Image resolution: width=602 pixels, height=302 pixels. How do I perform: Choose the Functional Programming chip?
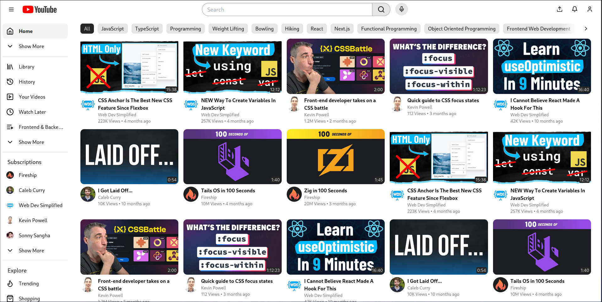coord(389,29)
